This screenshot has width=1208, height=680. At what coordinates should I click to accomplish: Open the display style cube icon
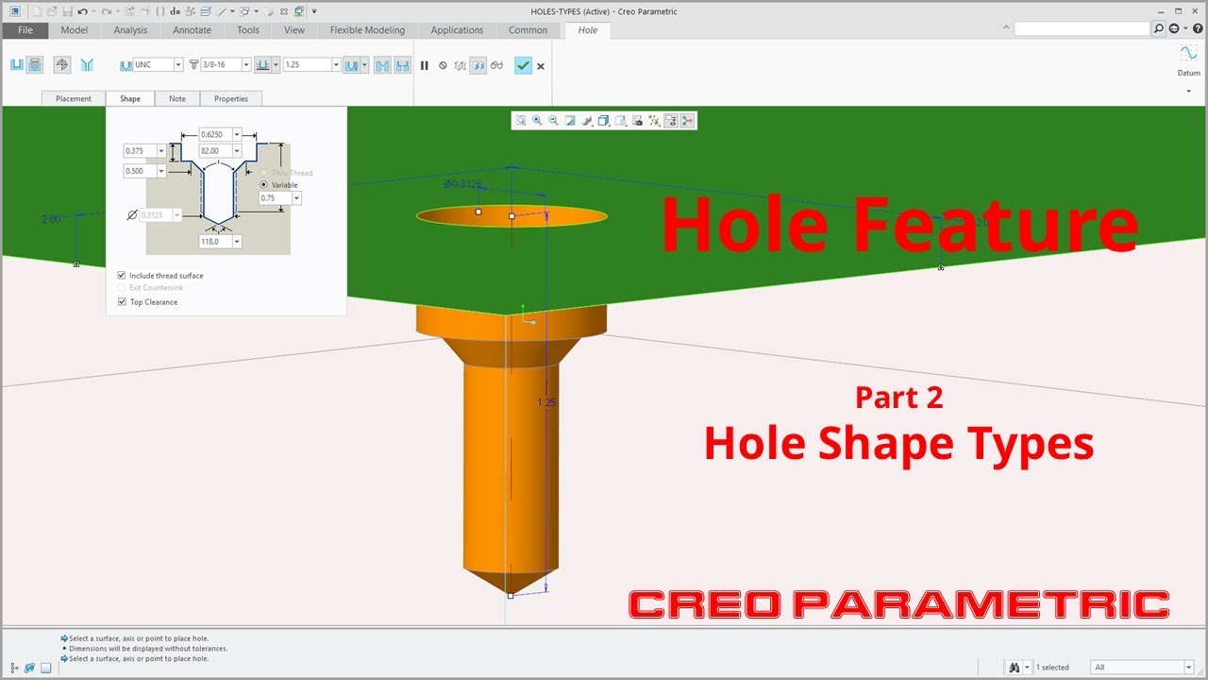click(x=604, y=120)
